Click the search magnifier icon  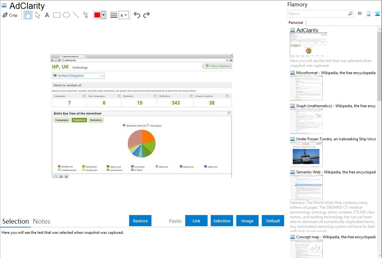350,14
